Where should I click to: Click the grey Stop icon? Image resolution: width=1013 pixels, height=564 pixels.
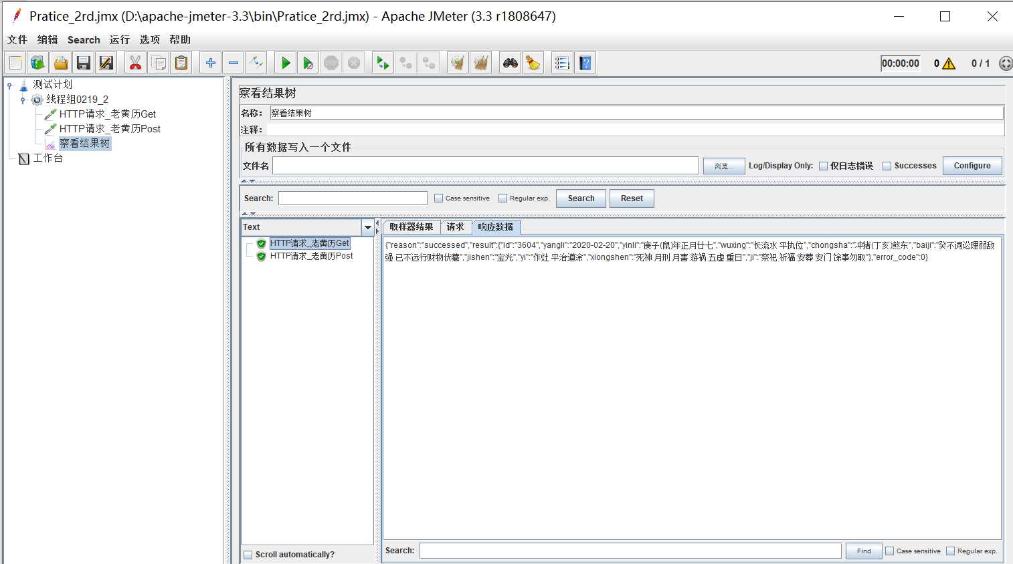[331, 63]
